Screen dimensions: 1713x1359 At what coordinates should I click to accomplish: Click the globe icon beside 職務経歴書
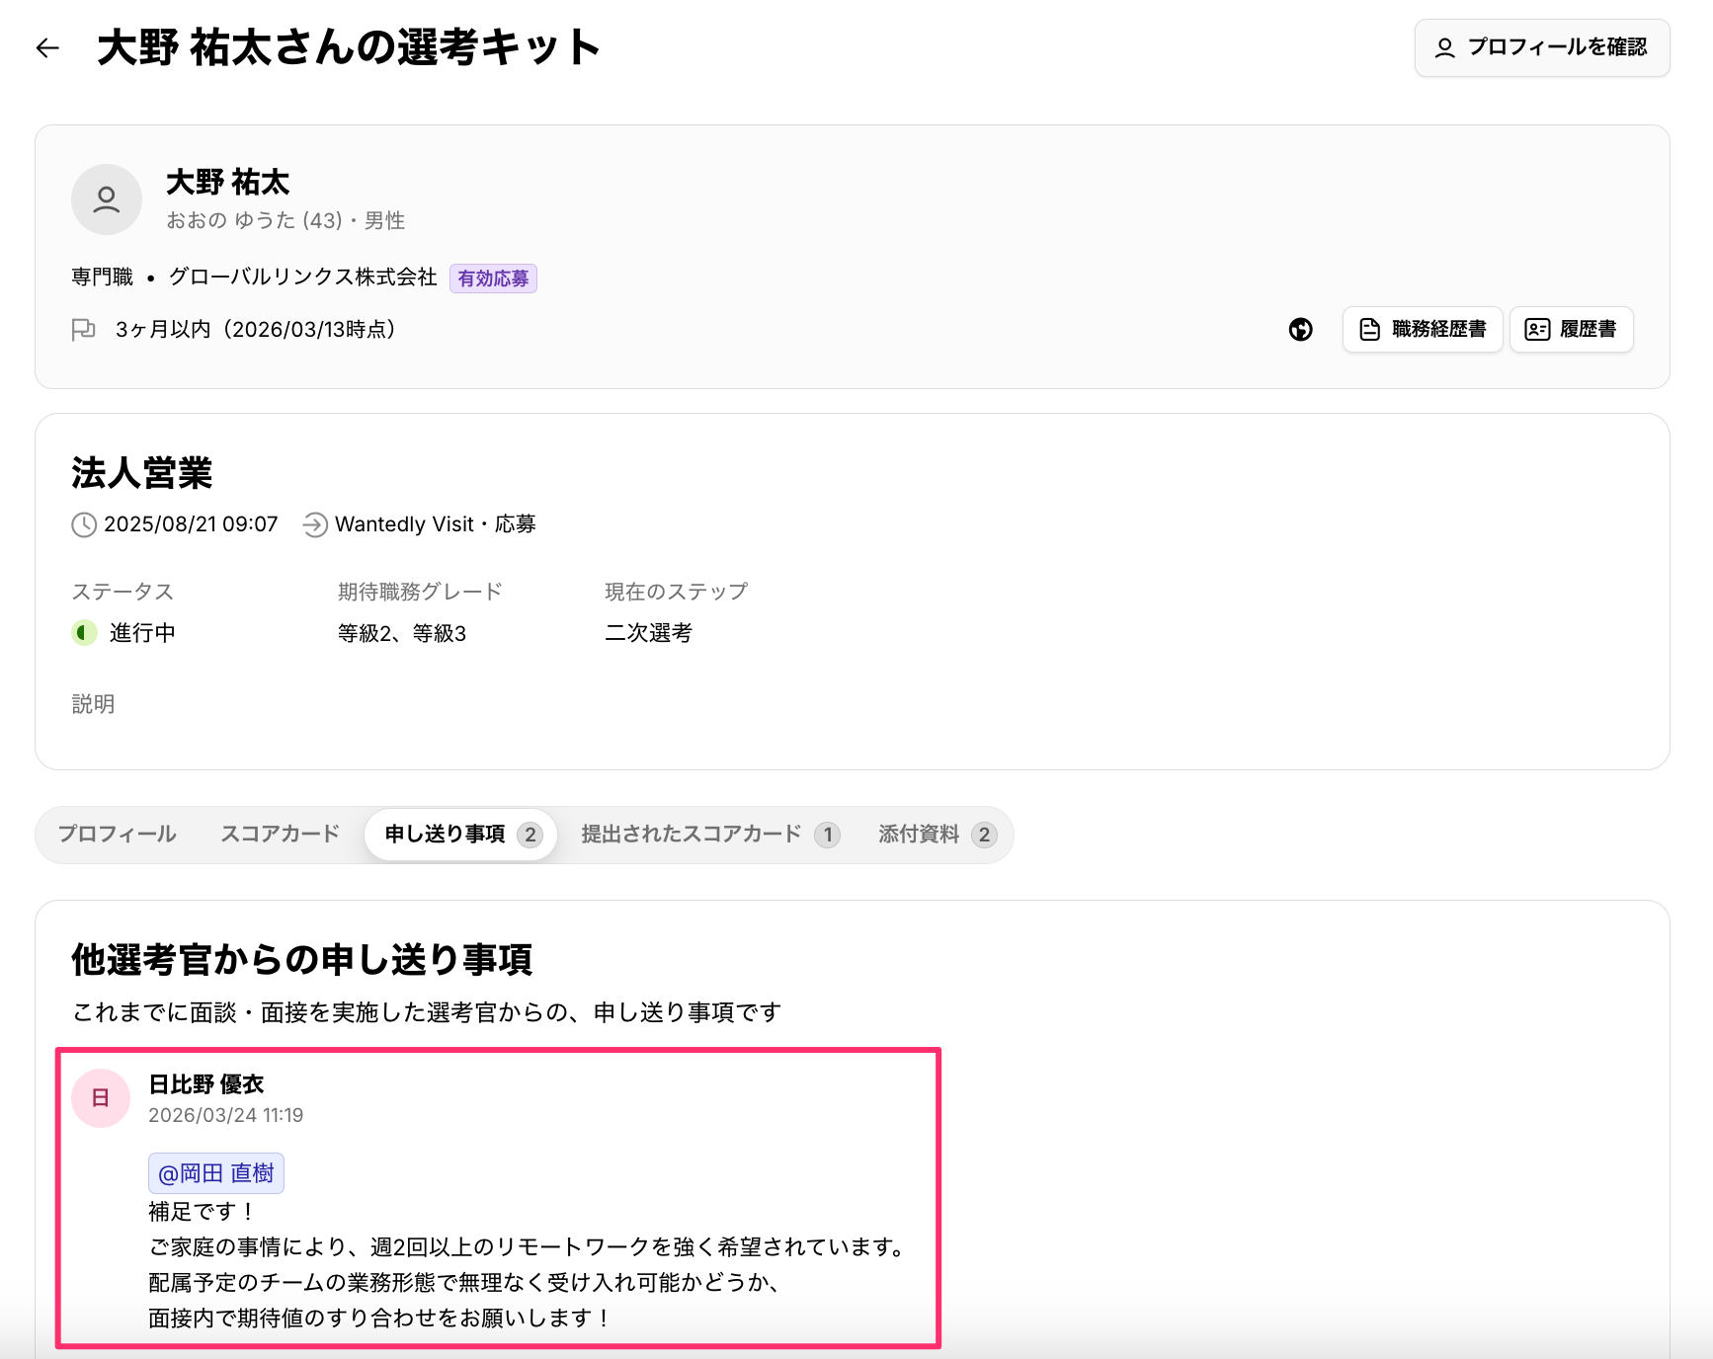pos(1300,330)
